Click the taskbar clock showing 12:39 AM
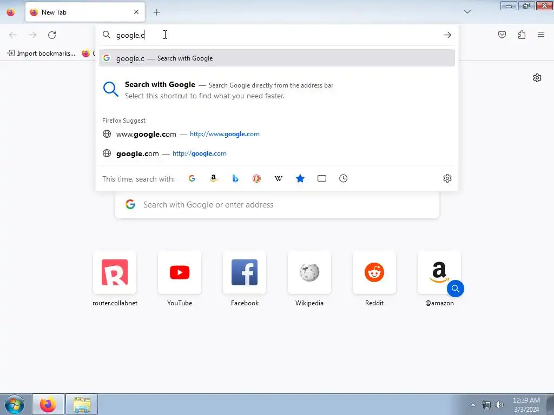The width and height of the screenshot is (554, 415). [526, 404]
